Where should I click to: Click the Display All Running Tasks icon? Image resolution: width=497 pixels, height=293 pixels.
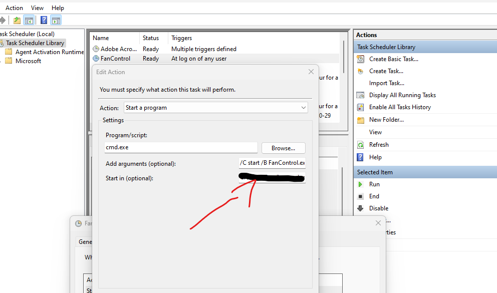point(361,95)
